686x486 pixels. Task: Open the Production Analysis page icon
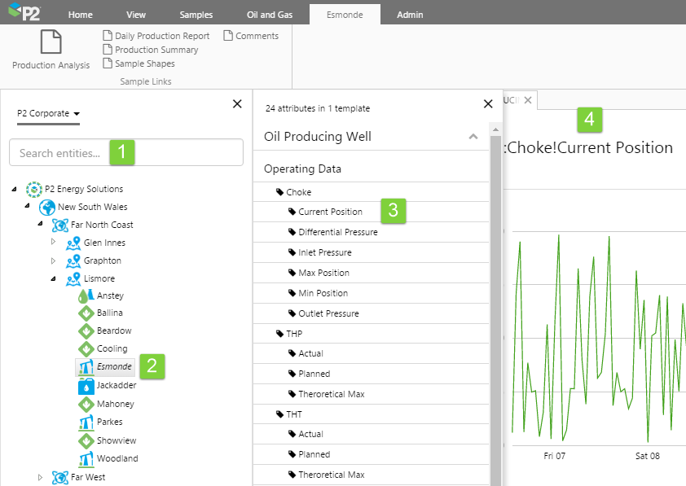pos(51,42)
